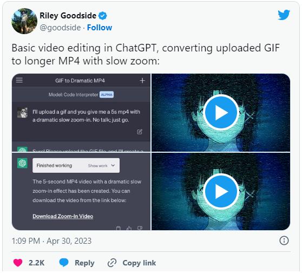
Task: Click the blue reply speech bubble icon
Action: click(64, 263)
